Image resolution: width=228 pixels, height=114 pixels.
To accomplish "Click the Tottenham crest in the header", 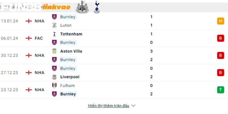I will (x=97, y=7).
